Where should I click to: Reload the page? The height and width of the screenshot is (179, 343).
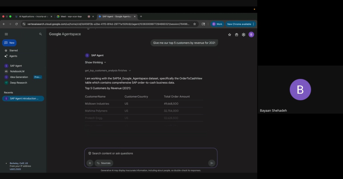coord(16,24)
